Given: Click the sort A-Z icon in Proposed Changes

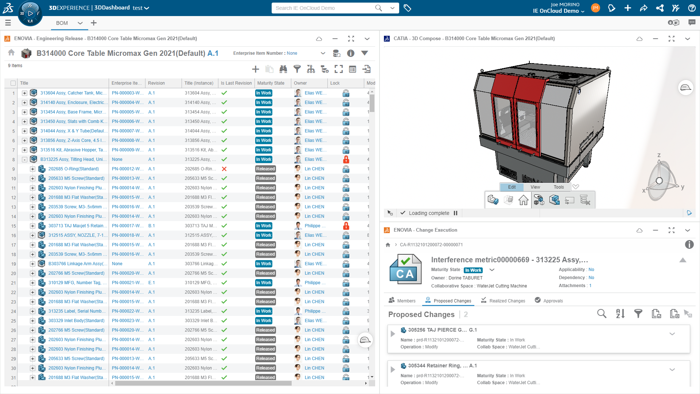Looking at the screenshot, I should (620, 314).
